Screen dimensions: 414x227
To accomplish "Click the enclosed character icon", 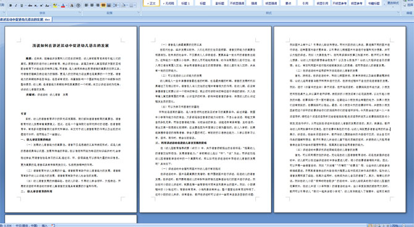I will 78,6.
